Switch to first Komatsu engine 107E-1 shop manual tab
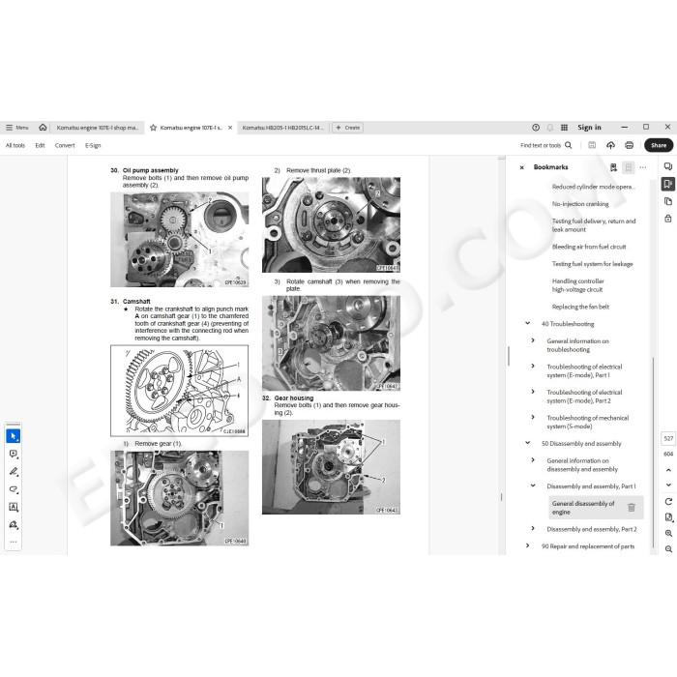Screen dimensions: 677x677 tap(97, 128)
